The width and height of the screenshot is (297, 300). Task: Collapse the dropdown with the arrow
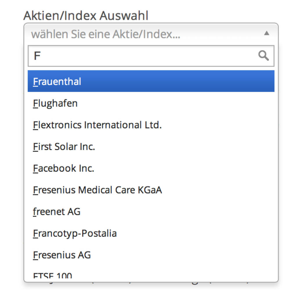click(x=267, y=34)
